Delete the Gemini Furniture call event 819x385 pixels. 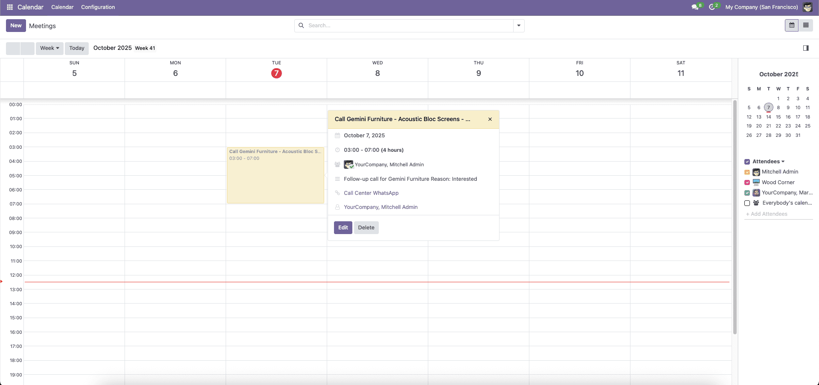pyautogui.click(x=366, y=228)
